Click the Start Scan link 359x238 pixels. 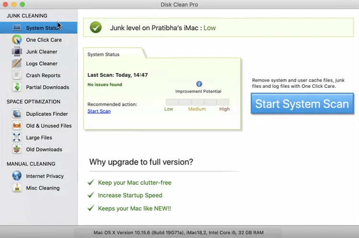[x=99, y=111]
